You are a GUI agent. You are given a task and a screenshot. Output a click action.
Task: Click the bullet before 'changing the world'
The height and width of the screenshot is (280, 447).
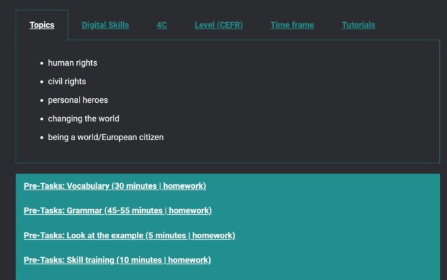tap(42, 119)
